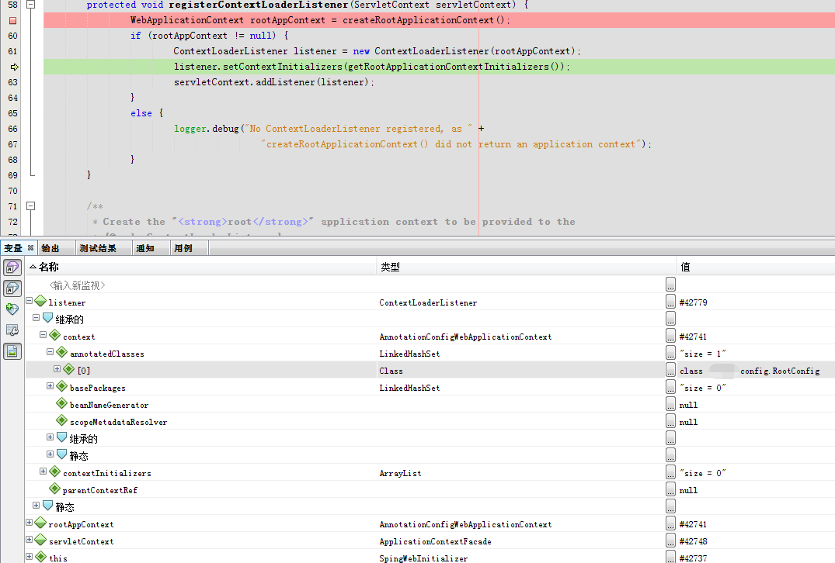The height and width of the screenshot is (563, 835).
Task: Open the 测试结果 tab
Action: 98,248
